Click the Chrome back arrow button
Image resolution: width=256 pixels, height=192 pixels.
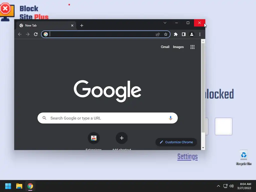click(20, 34)
